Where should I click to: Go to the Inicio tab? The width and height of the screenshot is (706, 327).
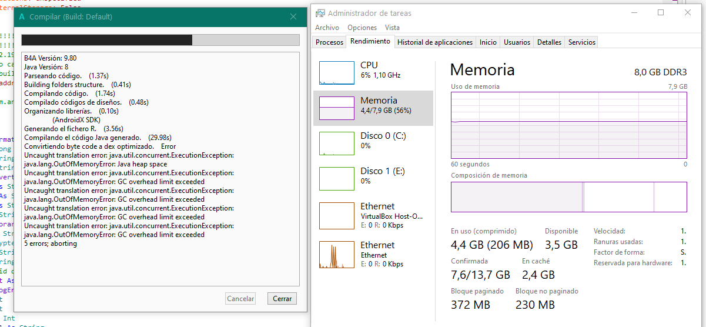click(x=488, y=42)
